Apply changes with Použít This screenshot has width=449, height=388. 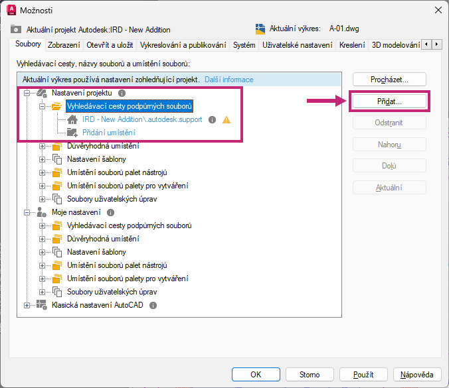363,375
